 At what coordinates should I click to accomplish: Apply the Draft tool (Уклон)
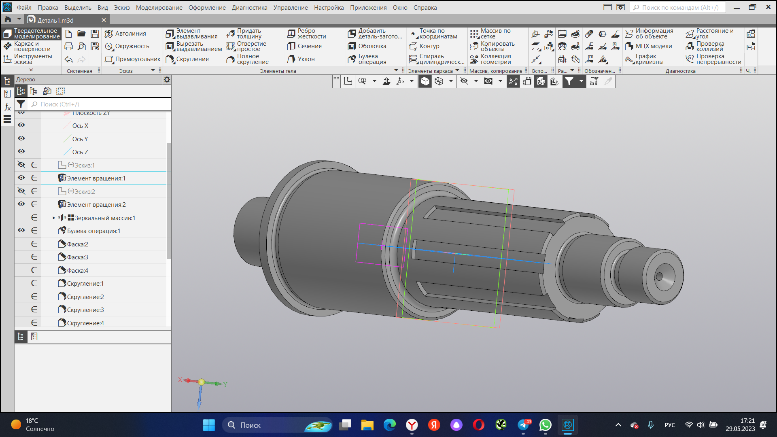click(x=301, y=59)
